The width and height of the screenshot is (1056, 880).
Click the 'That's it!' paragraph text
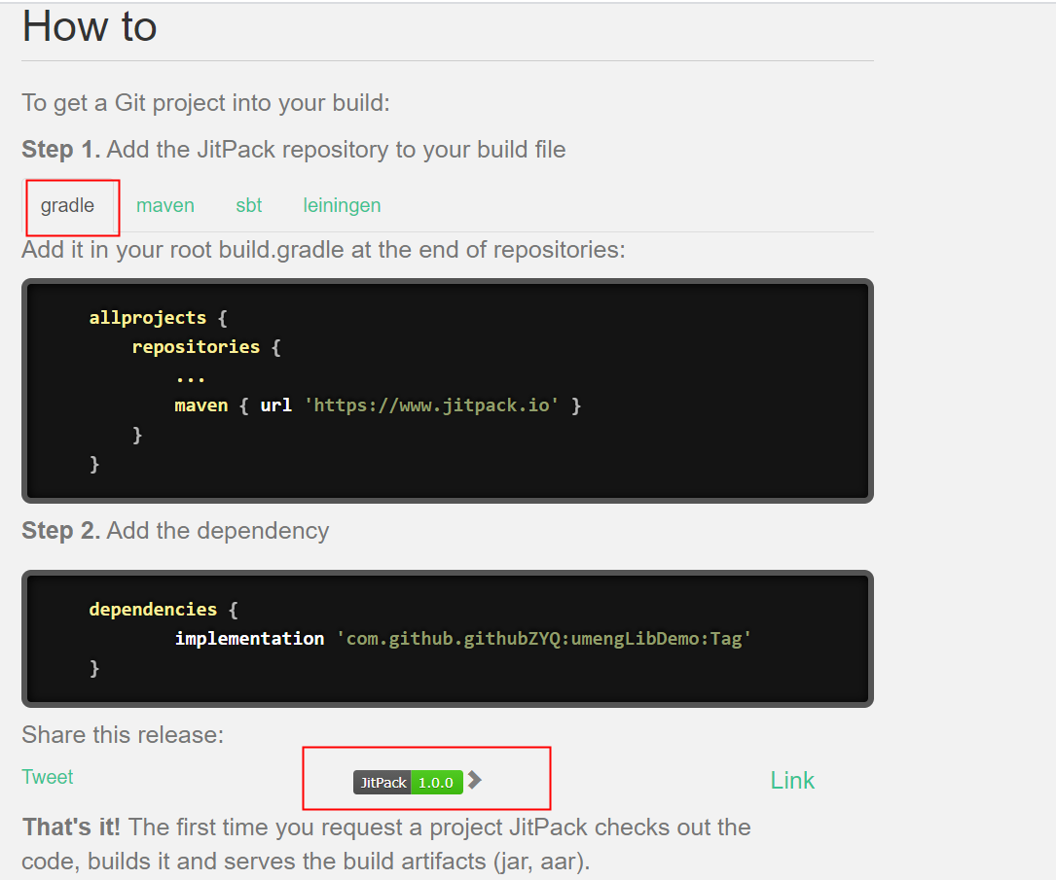tap(385, 844)
